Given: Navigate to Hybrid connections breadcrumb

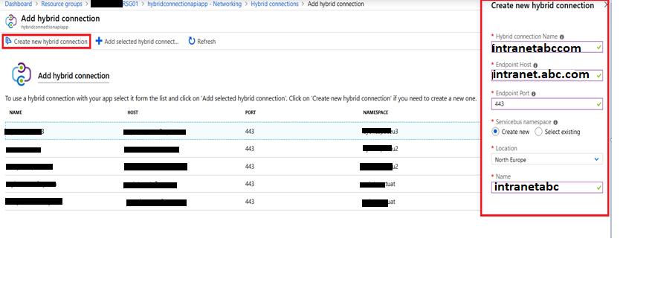Looking at the screenshot, I should pos(274,4).
